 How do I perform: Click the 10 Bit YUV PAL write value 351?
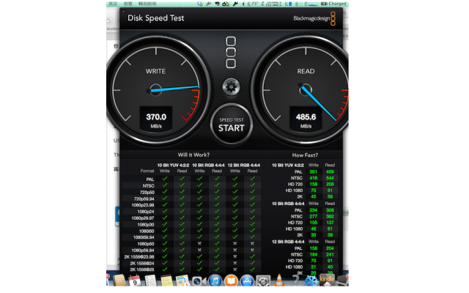coord(313,172)
